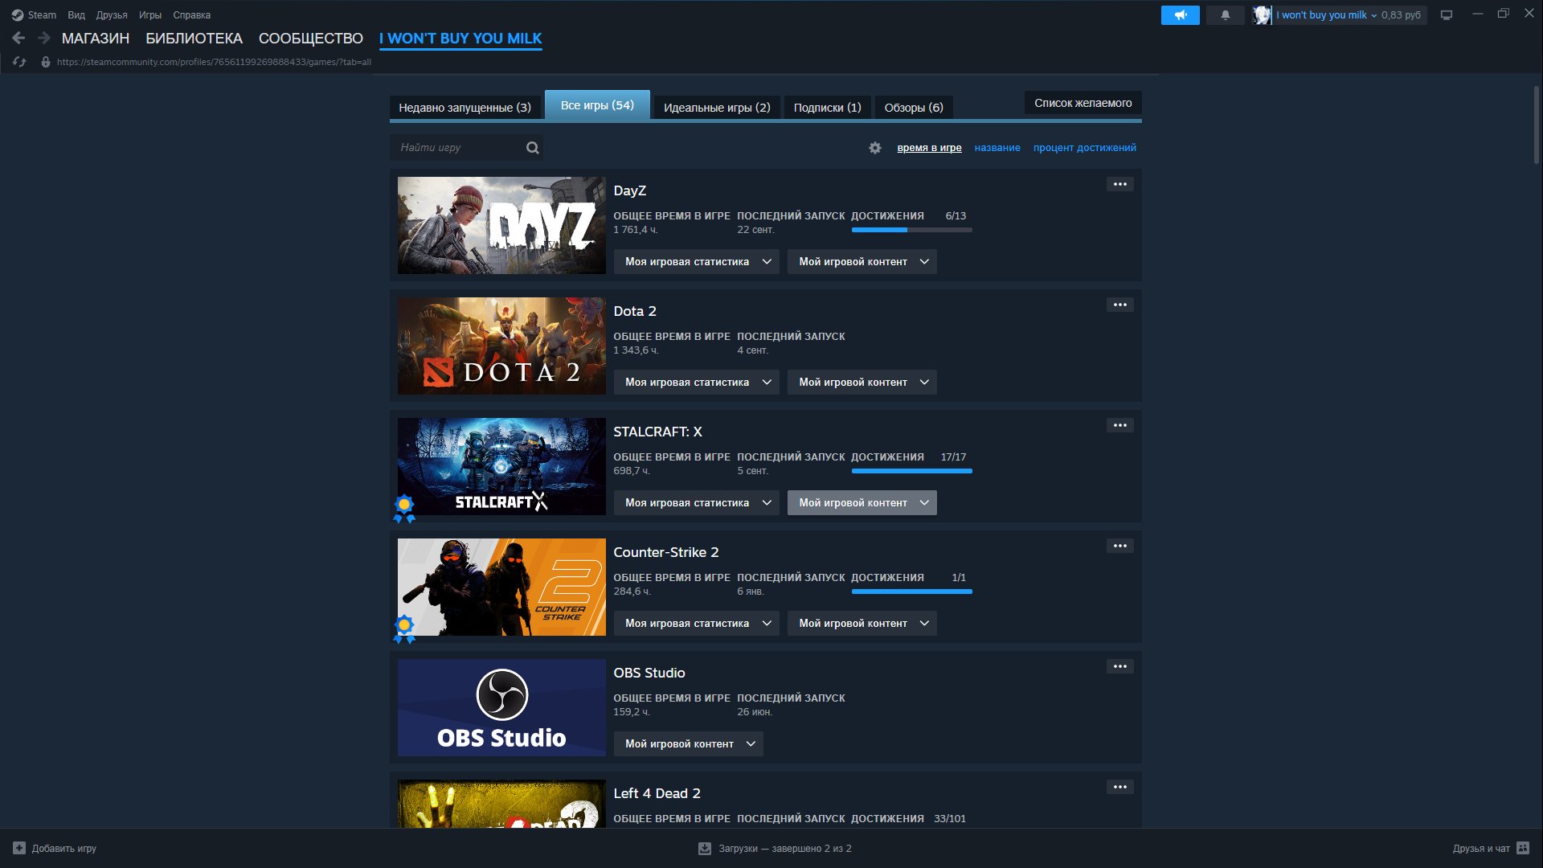Go to СООБЩЕСТВО section
The width and height of the screenshot is (1543, 868).
click(311, 39)
